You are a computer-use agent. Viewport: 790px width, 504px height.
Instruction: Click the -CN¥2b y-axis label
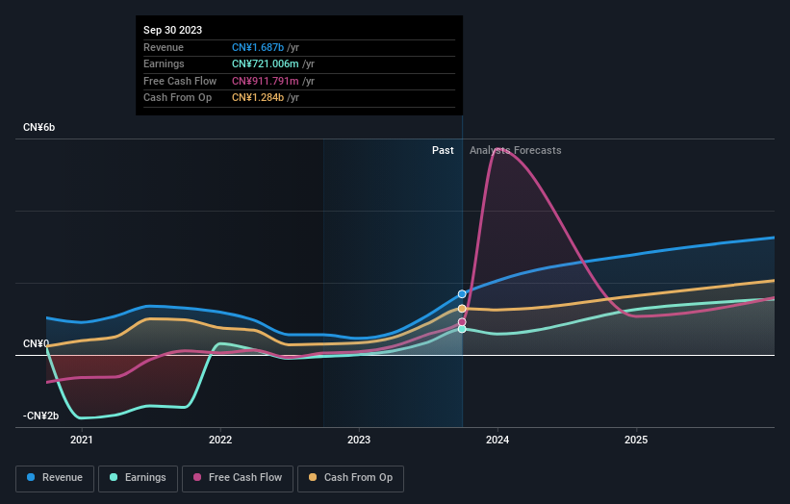tap(40, 416)
